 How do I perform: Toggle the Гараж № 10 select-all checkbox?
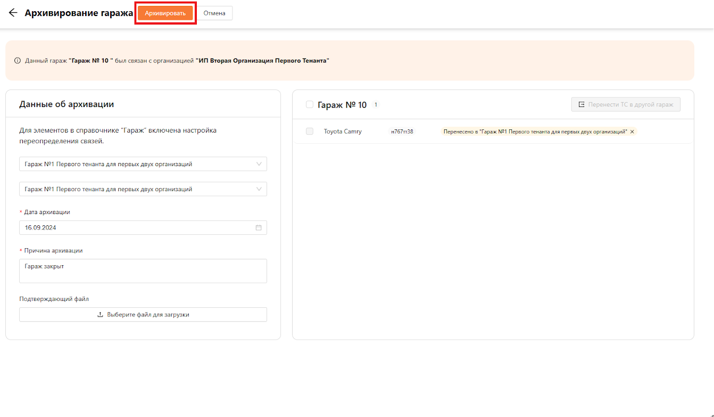pyautogui.click(x=310, y=105)
